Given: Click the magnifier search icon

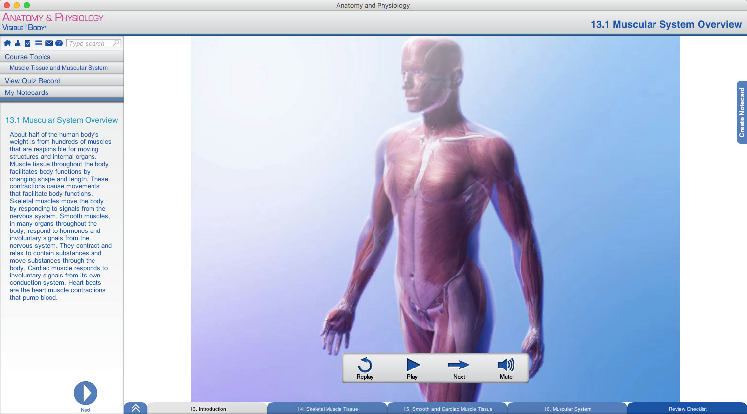Looking at the screenshot, I should click(x=116, y=43).
